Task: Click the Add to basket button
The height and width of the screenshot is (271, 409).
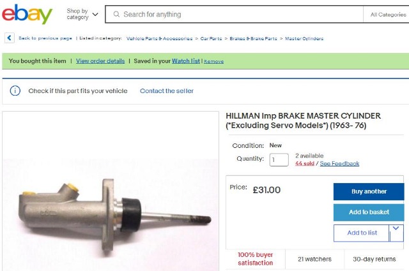Action: (x=369, y=212)
